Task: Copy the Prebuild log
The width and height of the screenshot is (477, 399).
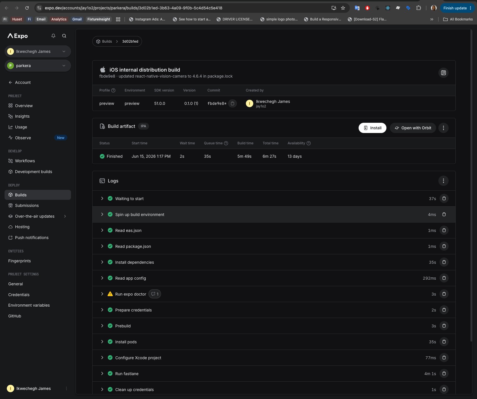Action: [x=444, y=326]
